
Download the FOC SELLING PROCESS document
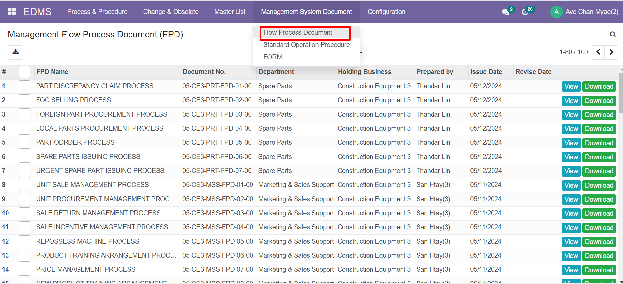(x=599, y=101)
